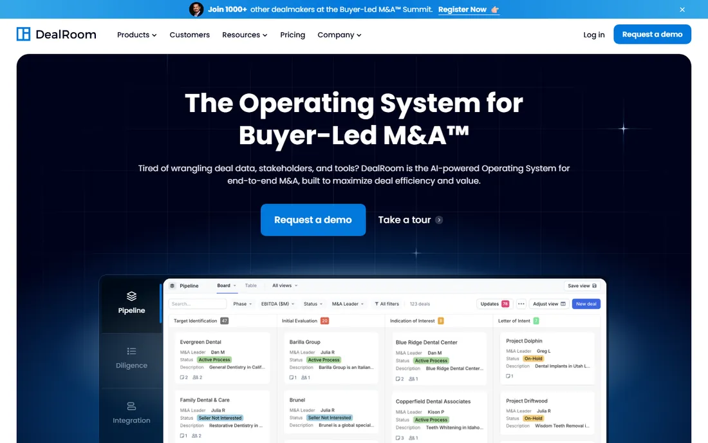Switch to the Board view tab
708x443 pixels.
(227, 286)
